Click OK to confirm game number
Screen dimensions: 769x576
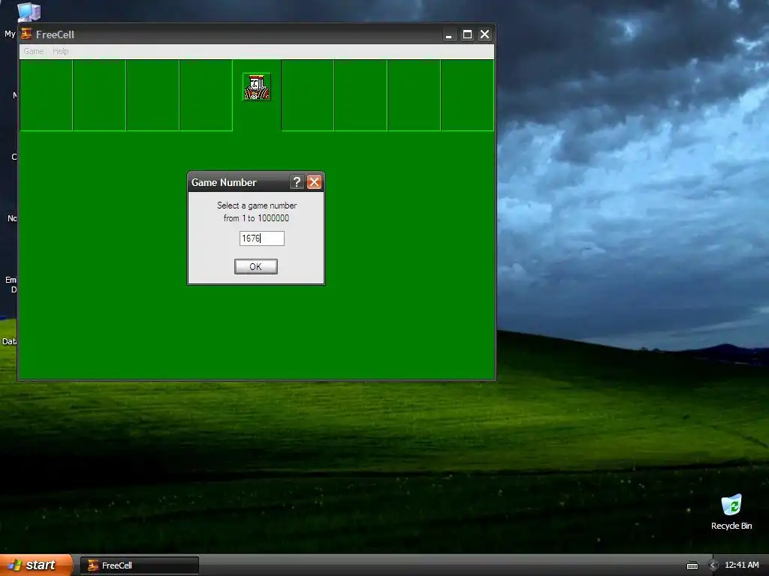[255, 266]
